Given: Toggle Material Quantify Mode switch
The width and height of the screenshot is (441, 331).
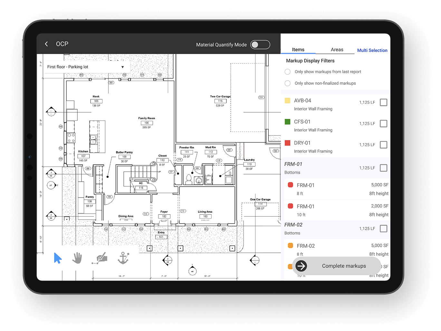Looking at the screenshot, I should click(x=260, y=44).
